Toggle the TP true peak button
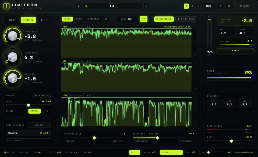 [x=143, y=19]
